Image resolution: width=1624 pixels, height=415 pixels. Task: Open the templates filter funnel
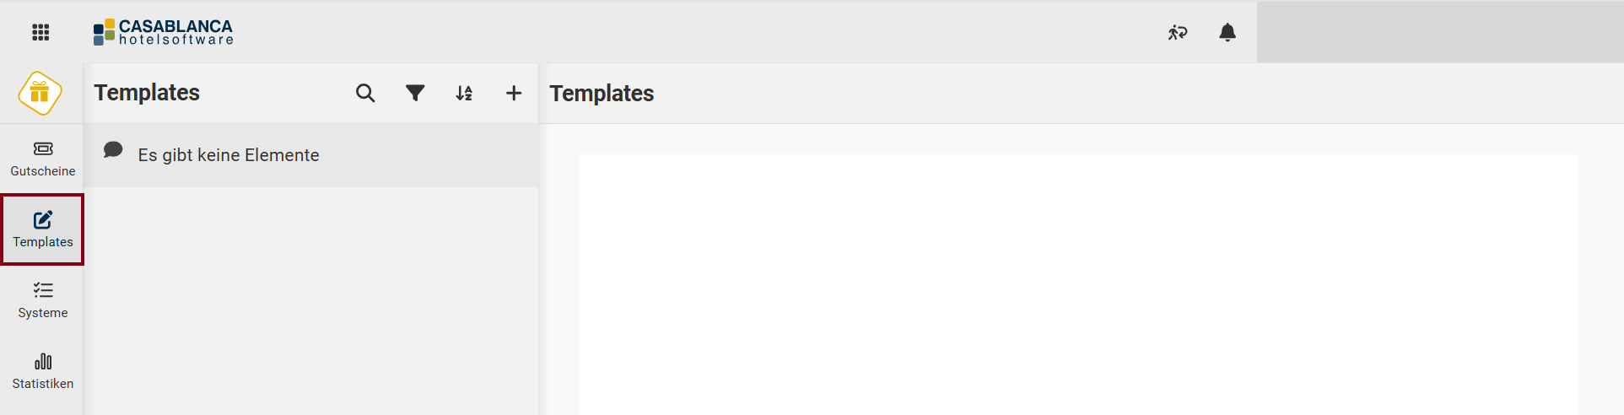click(415, 93)
